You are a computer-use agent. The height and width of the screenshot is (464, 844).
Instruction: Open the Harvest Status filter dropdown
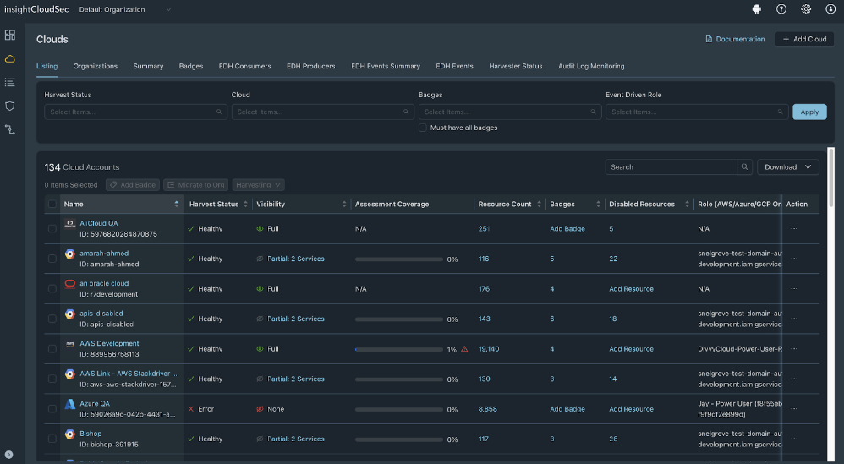(x=135, y=112)
